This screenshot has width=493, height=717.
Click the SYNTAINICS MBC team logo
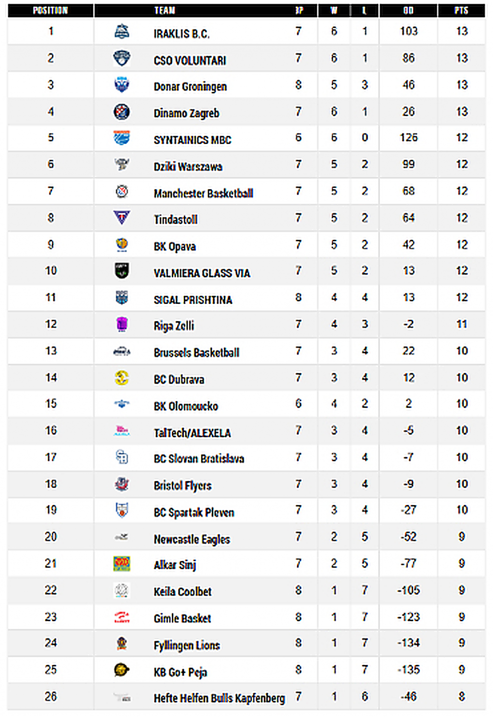[122, 138]
